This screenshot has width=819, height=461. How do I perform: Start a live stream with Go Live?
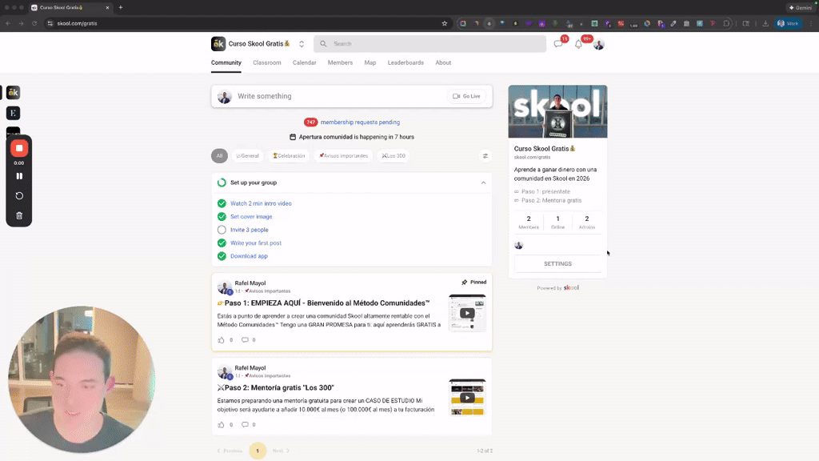[x=466, y=96]
